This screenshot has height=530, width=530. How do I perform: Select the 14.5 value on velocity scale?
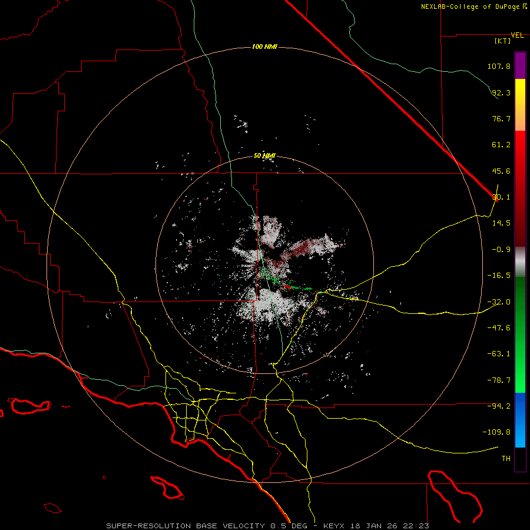coord(501,223)
